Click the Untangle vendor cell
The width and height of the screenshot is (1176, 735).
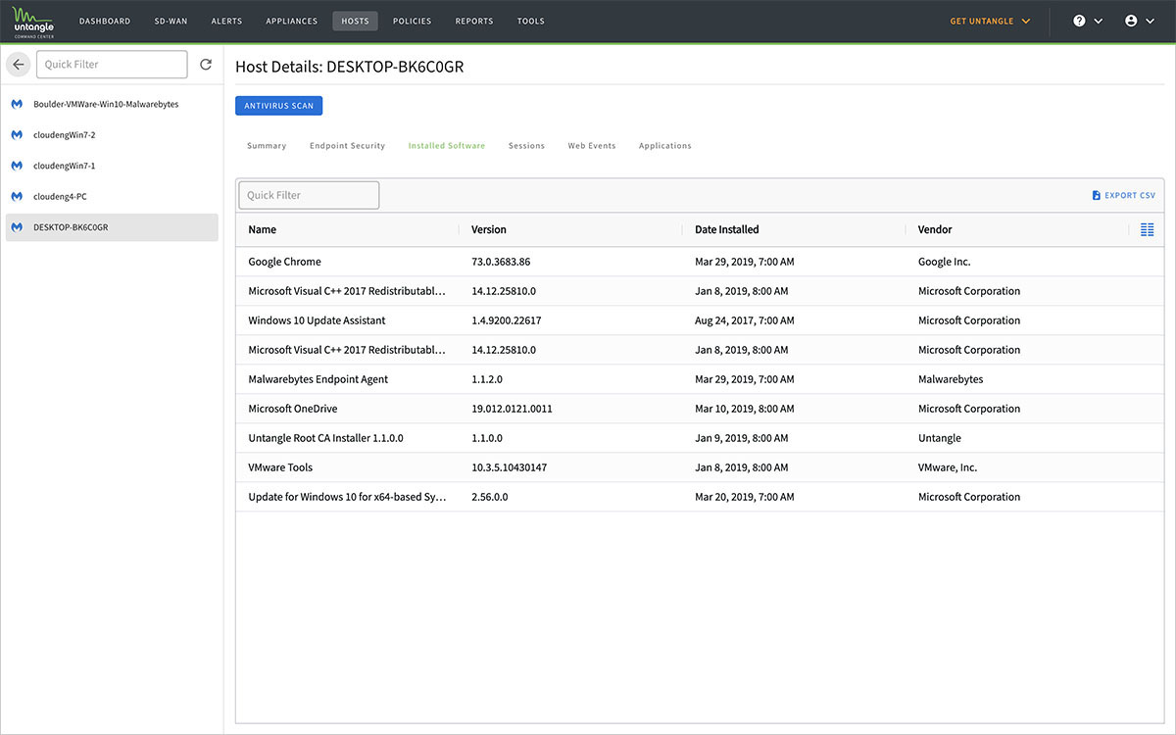click(x=940, y=438)
